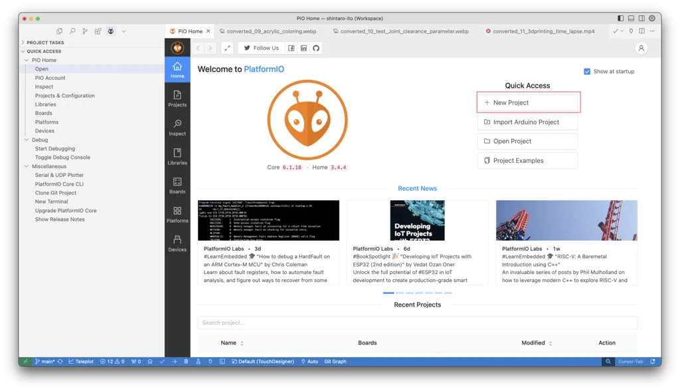Click the GitHub icon in the toolbar
Viewport: 680px width, 391px height.
316,49
